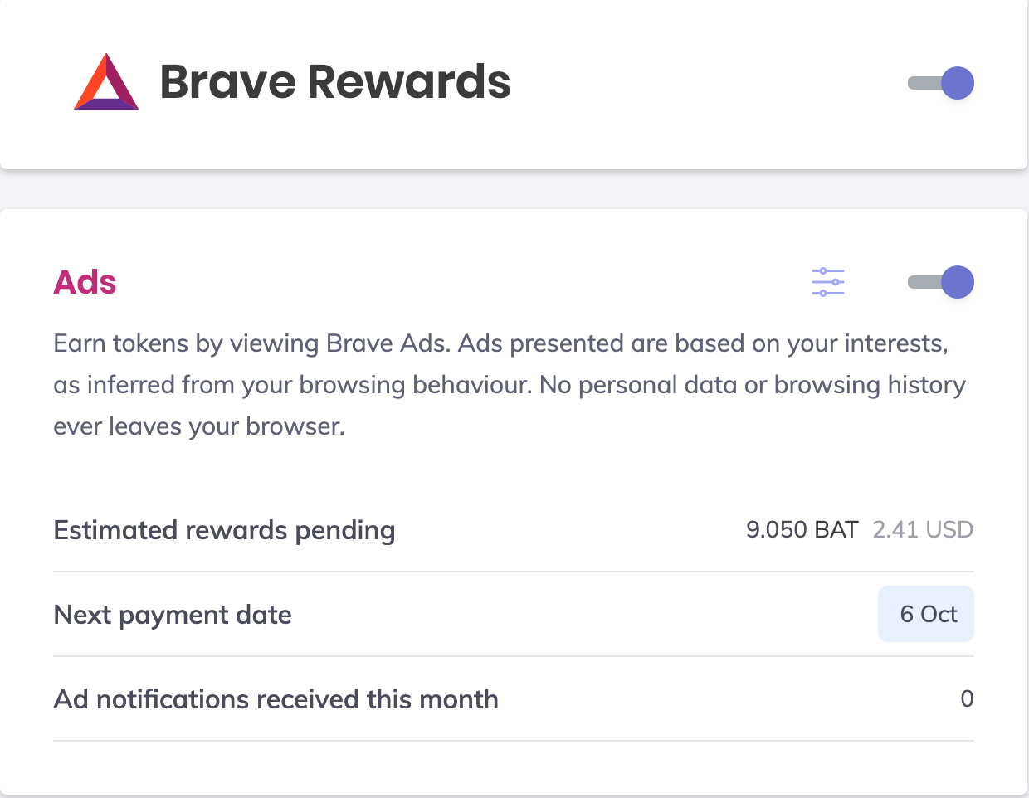Click the divider line below Next payment date
Image resolution: width=1029 pixels, height=798 pixels.
[513, 656]
